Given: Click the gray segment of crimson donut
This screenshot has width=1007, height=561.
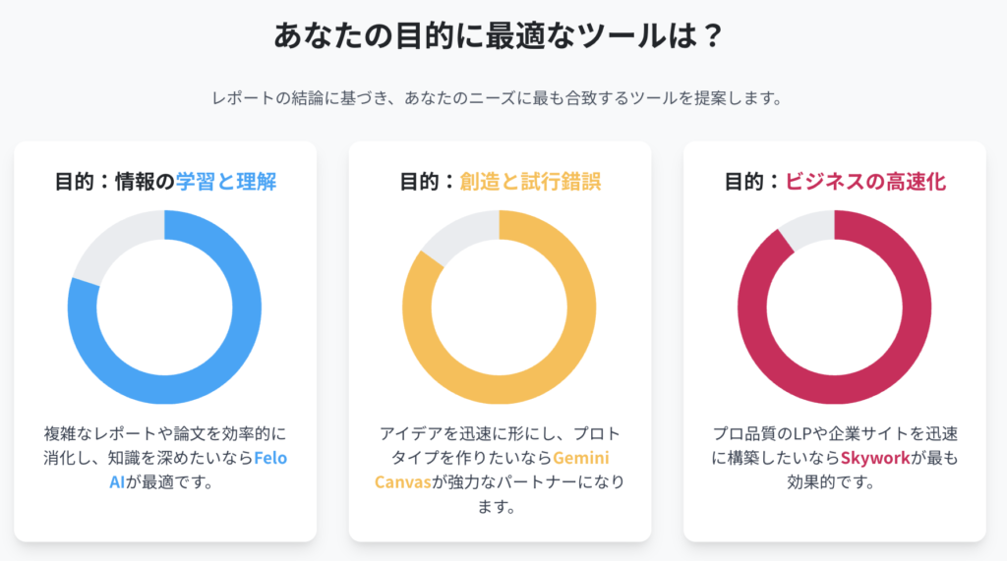Looking at the screenshot, I should (808, 226).
